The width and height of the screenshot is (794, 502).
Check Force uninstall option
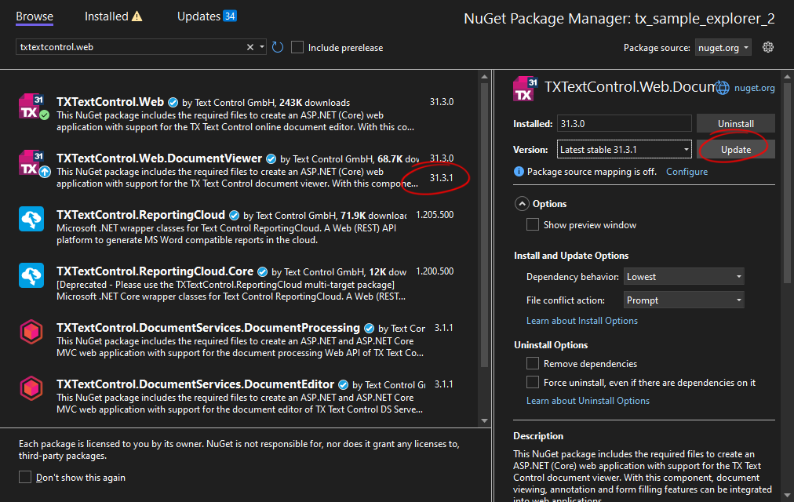click(x=533, y=382)
